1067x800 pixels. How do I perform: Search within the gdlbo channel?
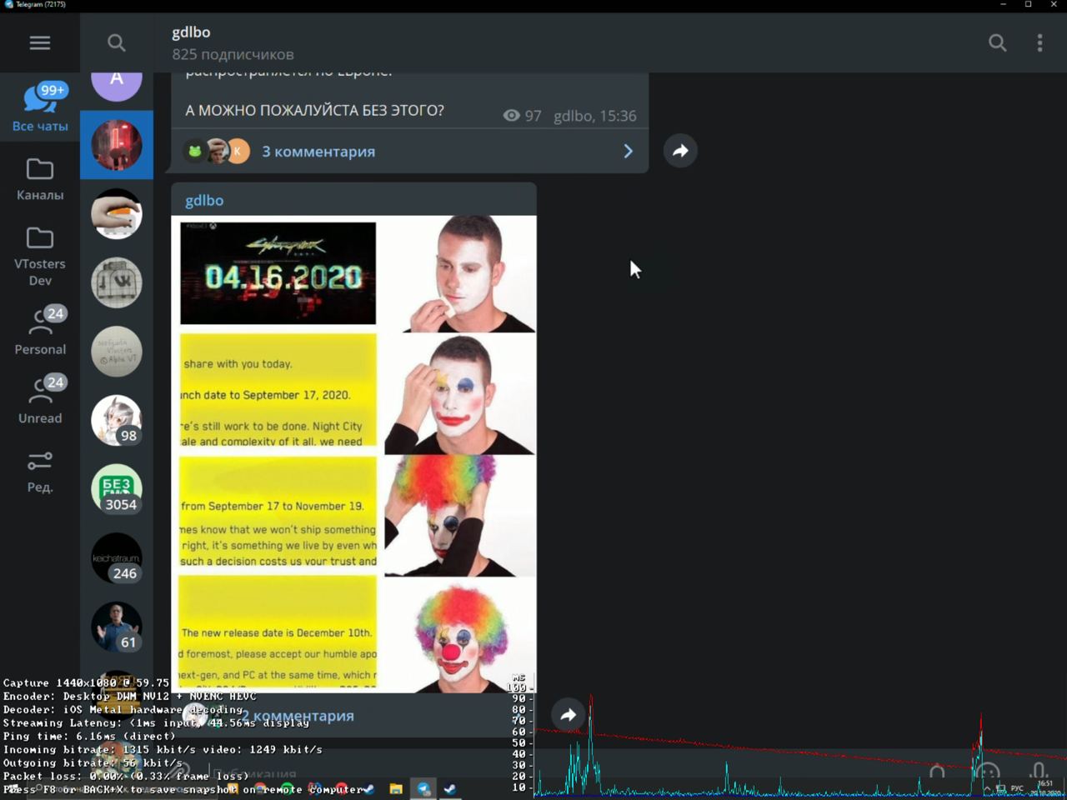coord(997,42)
